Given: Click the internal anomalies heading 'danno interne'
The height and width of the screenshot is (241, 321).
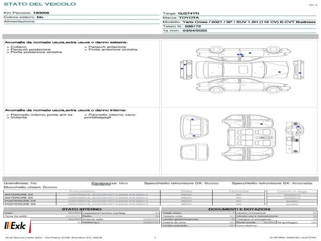Looking at the screenshot, I should 65,110.
